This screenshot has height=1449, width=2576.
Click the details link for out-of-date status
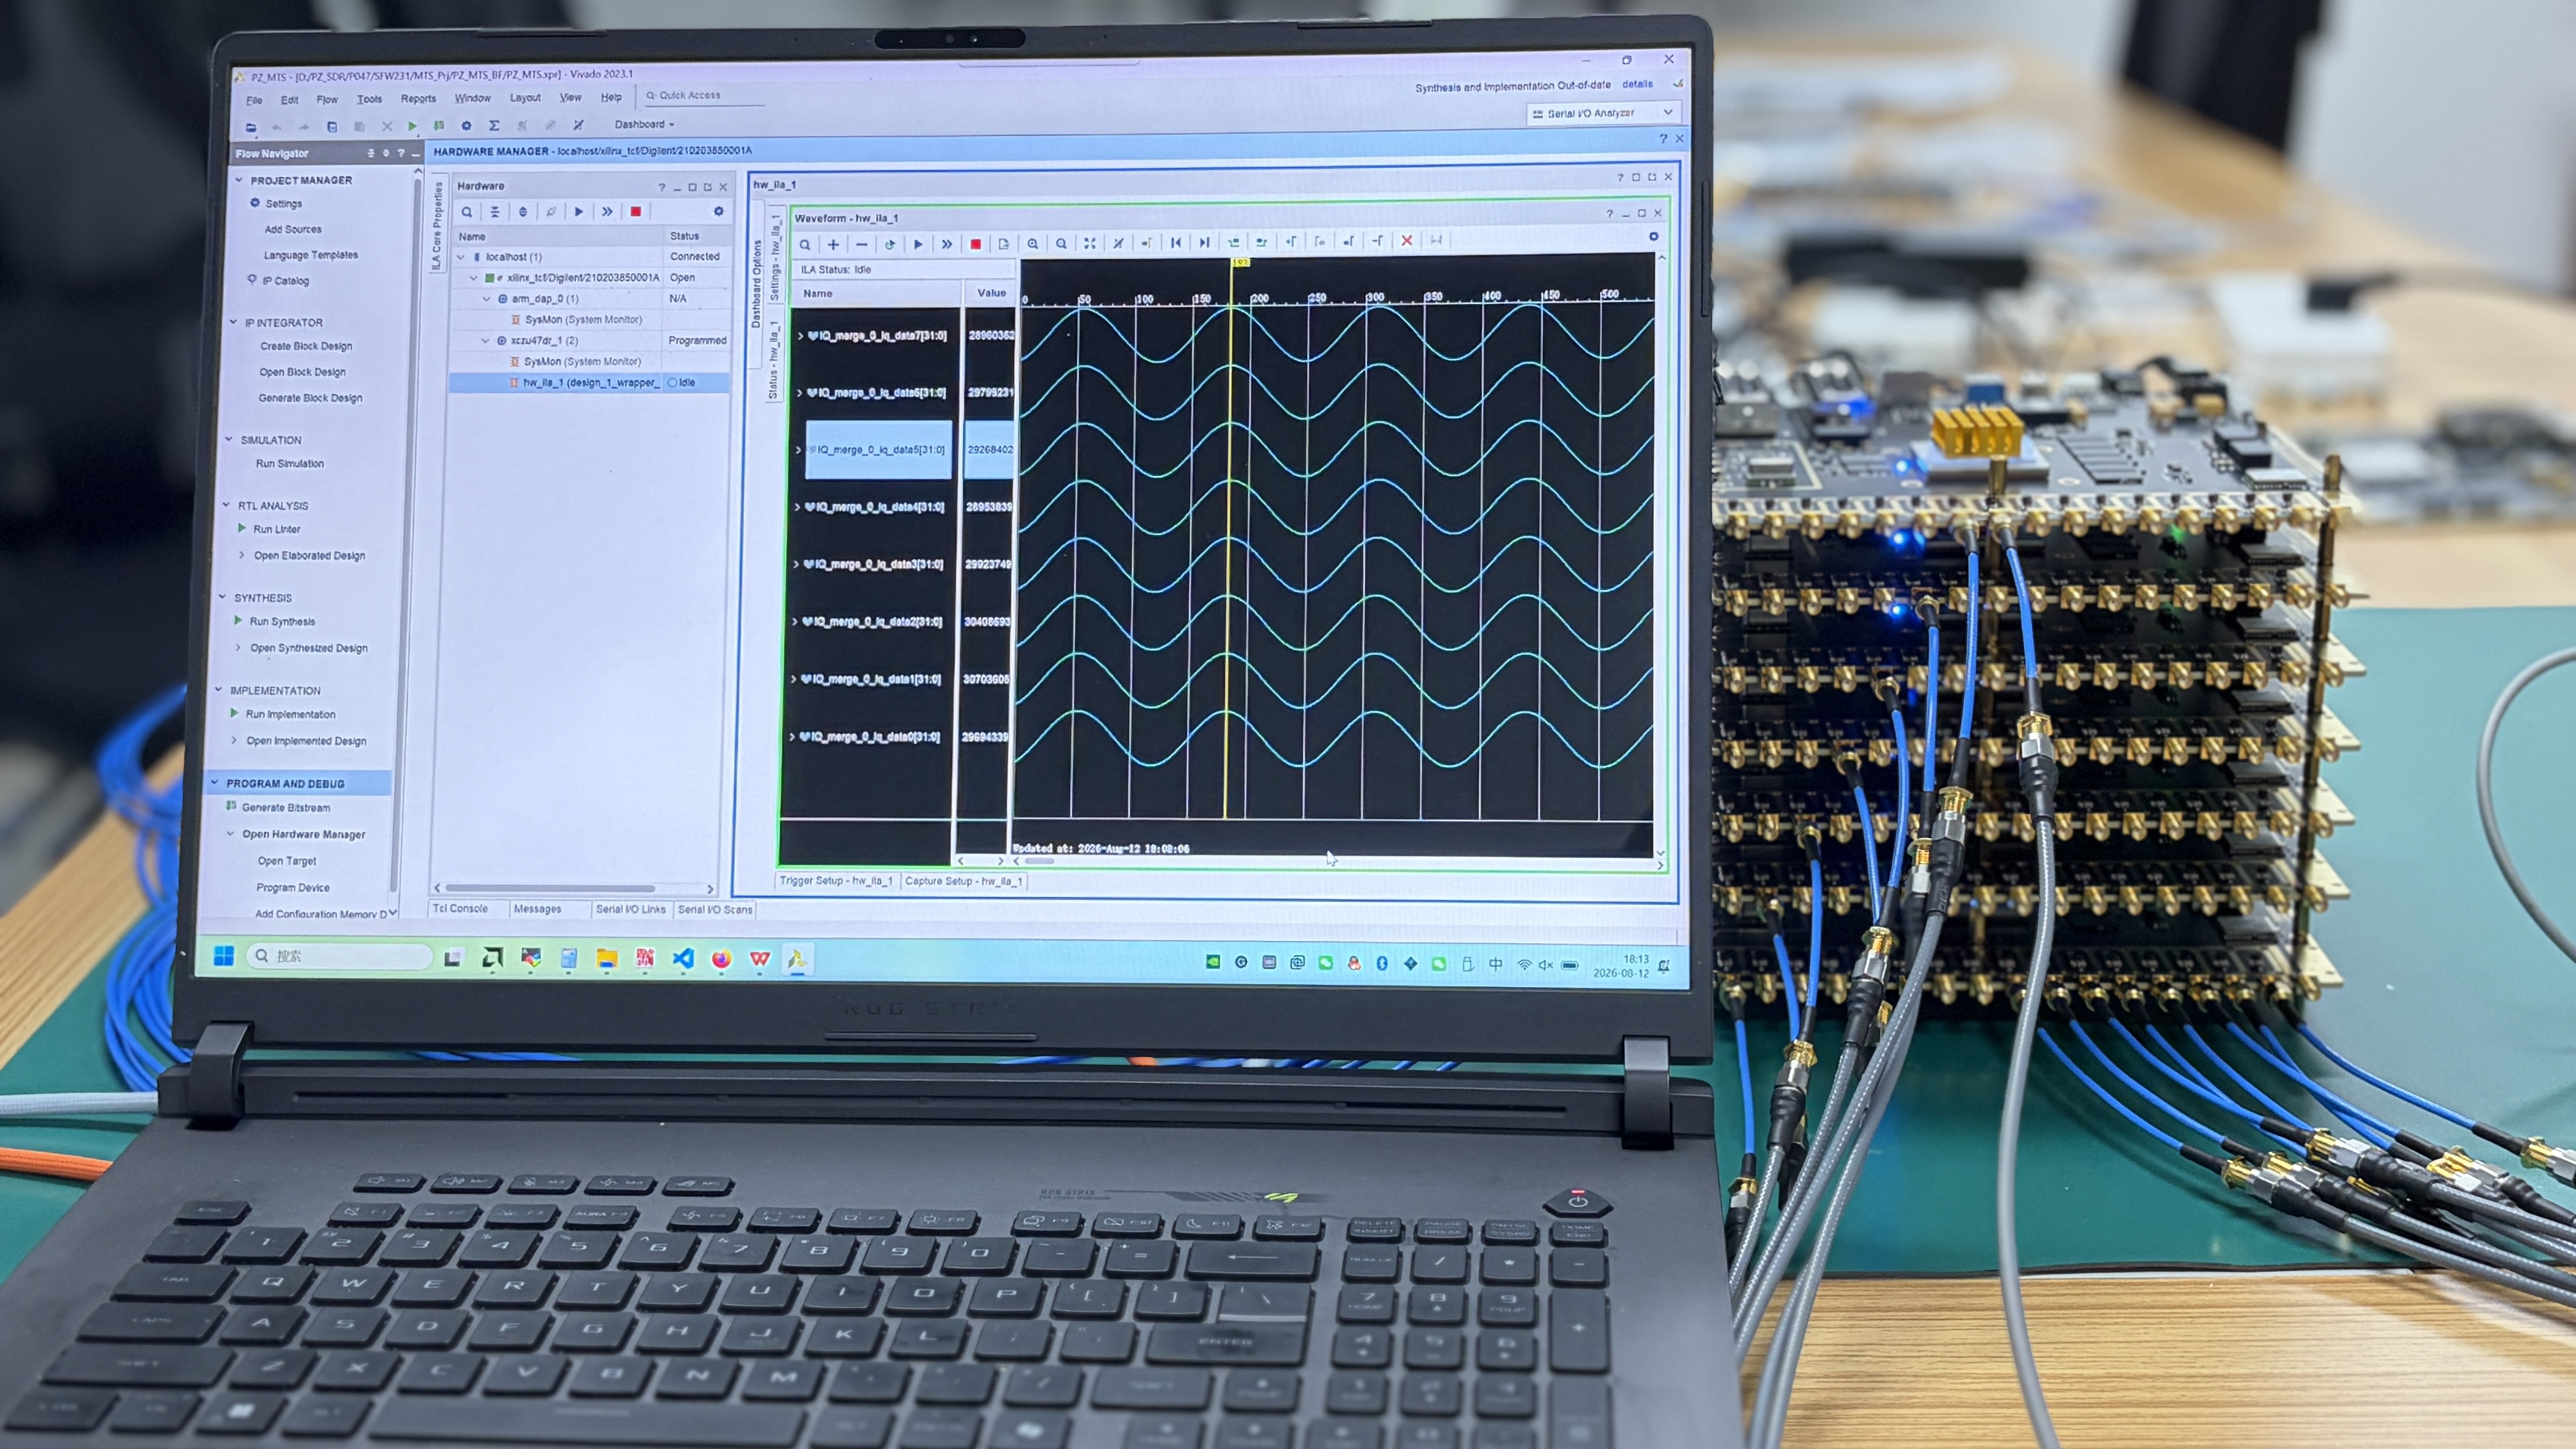tap(1637, 84)
